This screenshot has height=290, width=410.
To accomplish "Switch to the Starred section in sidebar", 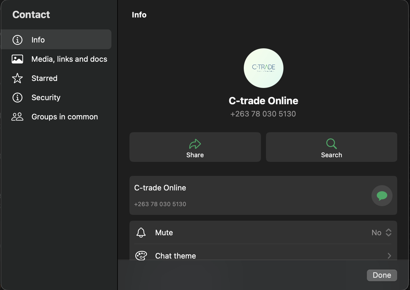I will coord(44,78).
